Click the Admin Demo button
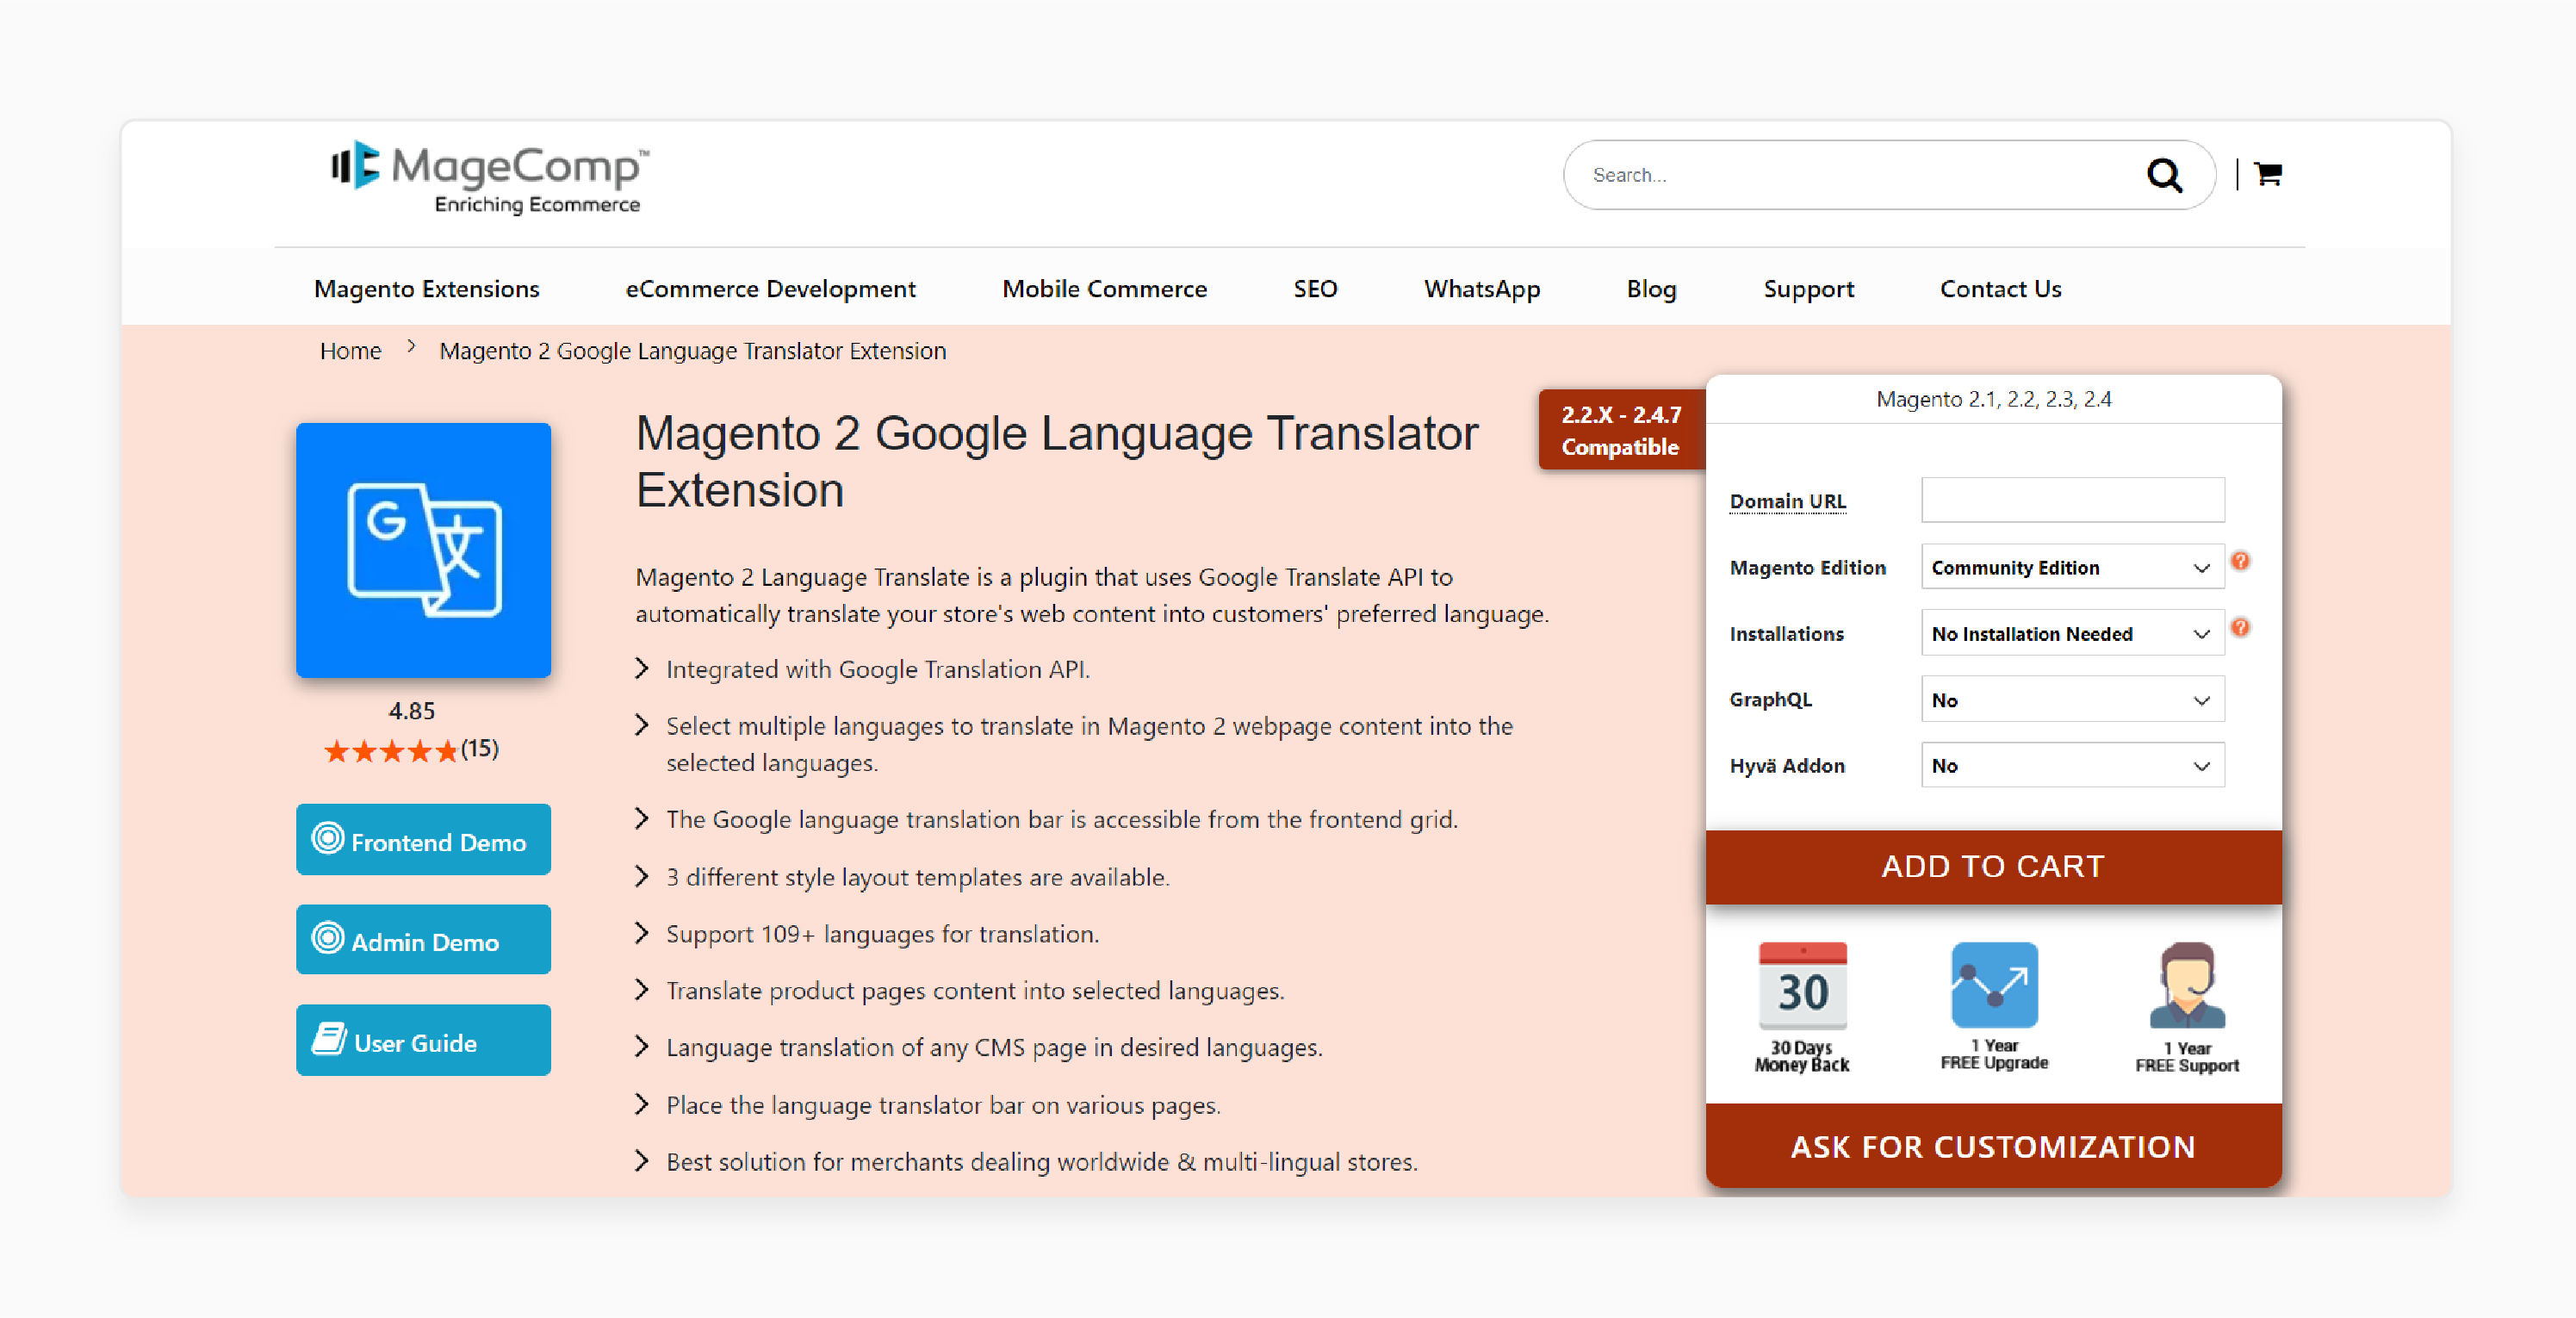This screenshot has height=1318, width=2576. click(x=423, y=940)
